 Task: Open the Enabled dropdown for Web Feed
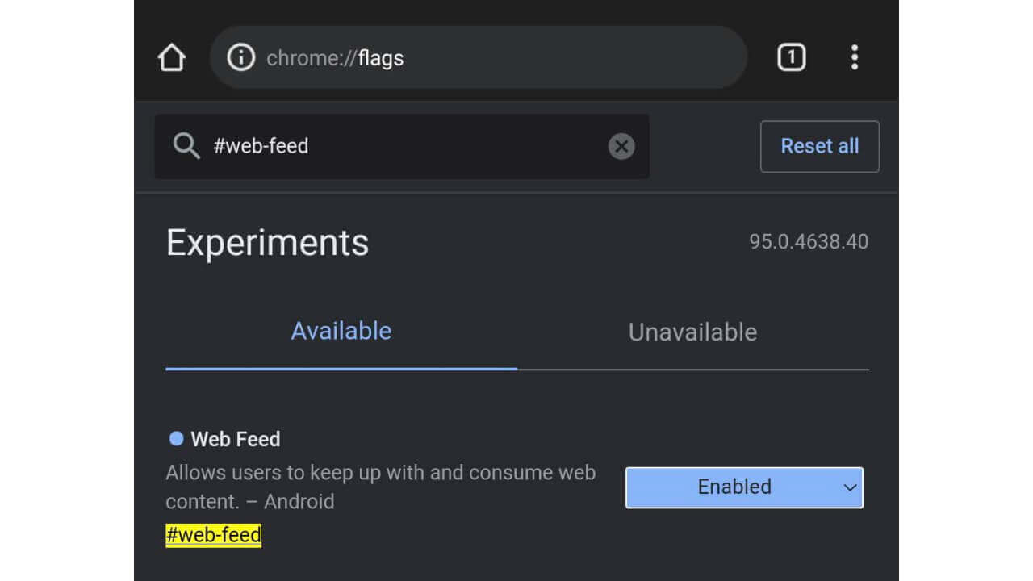click(x=743, y=487)
